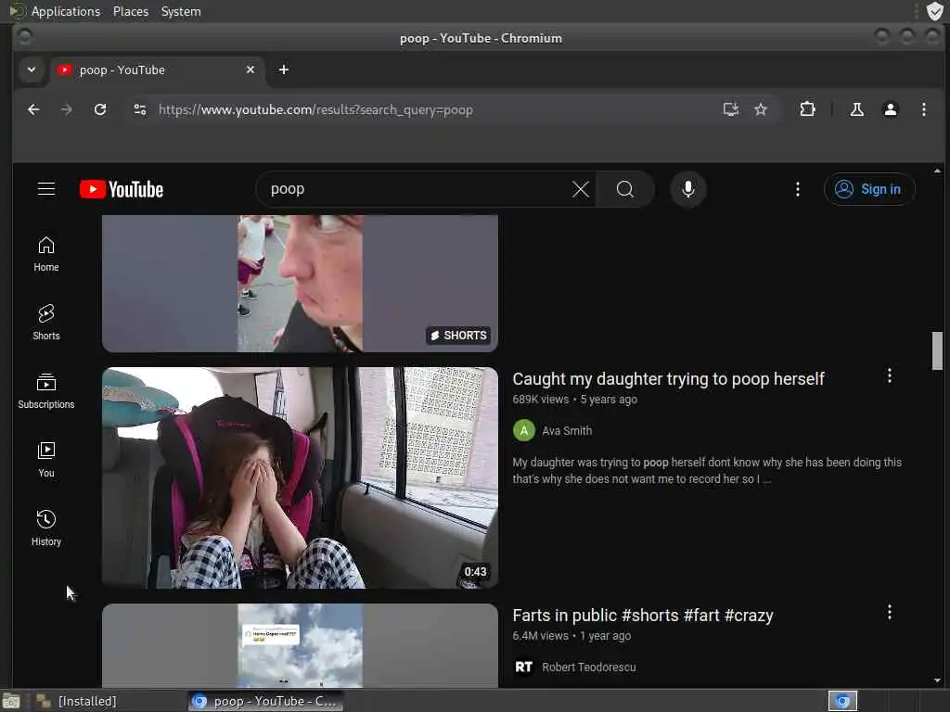Open Chrome Labs flask icon

(856, 109)
